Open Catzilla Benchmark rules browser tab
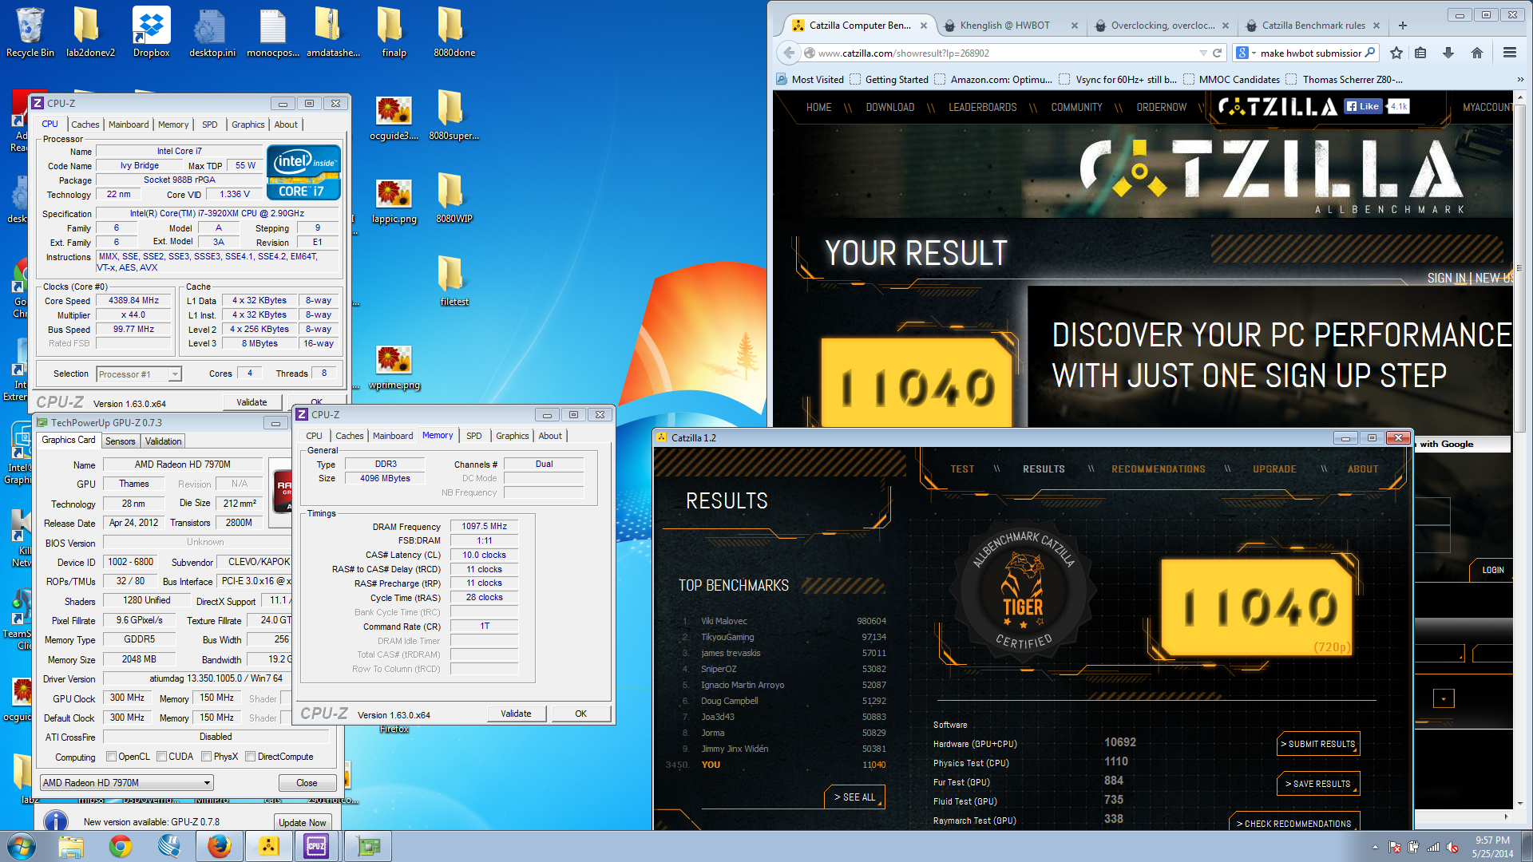 [x=1313, y=26]
